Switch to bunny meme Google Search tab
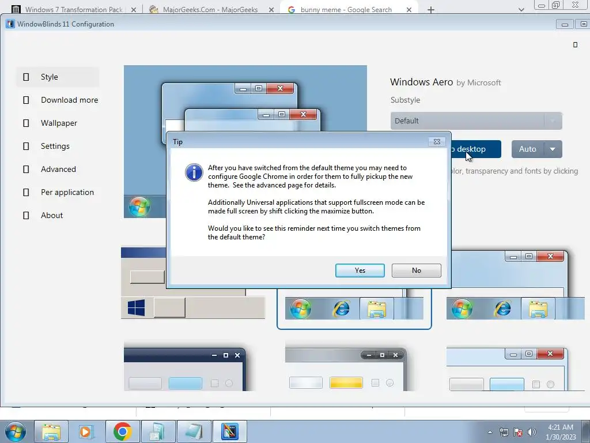590x443 pixels. 346,10
